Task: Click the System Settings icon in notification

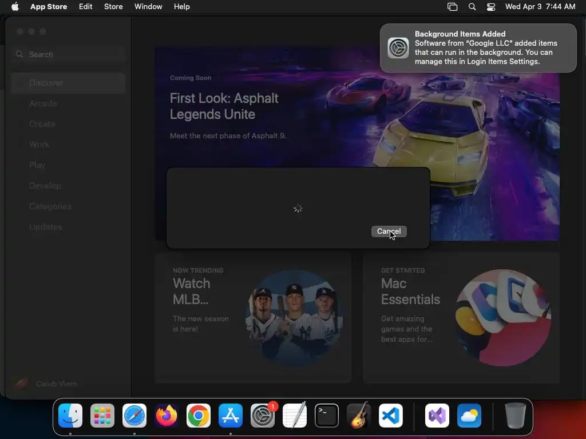Action: point(398,48)
